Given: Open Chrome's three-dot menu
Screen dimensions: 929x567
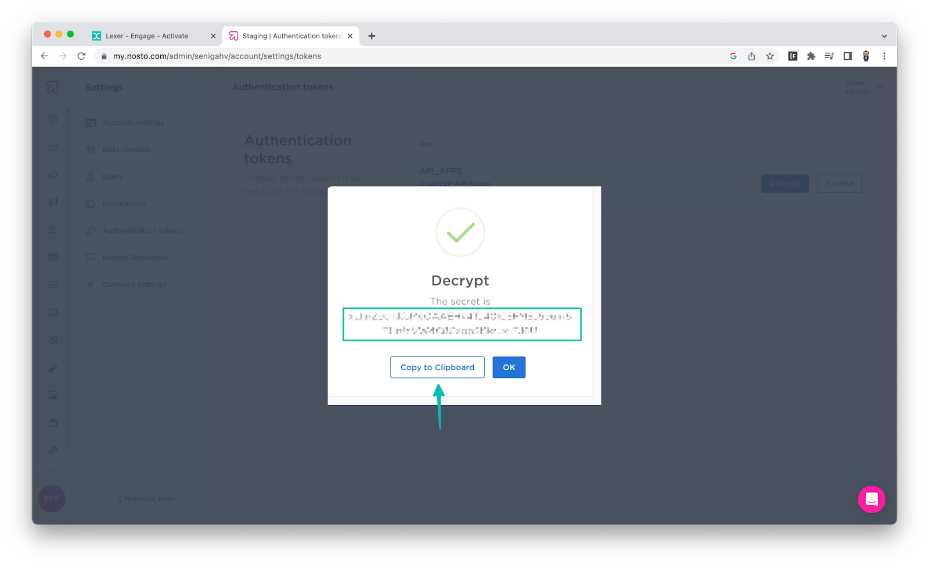Looking at the screenshot, I should click(884, 56).
